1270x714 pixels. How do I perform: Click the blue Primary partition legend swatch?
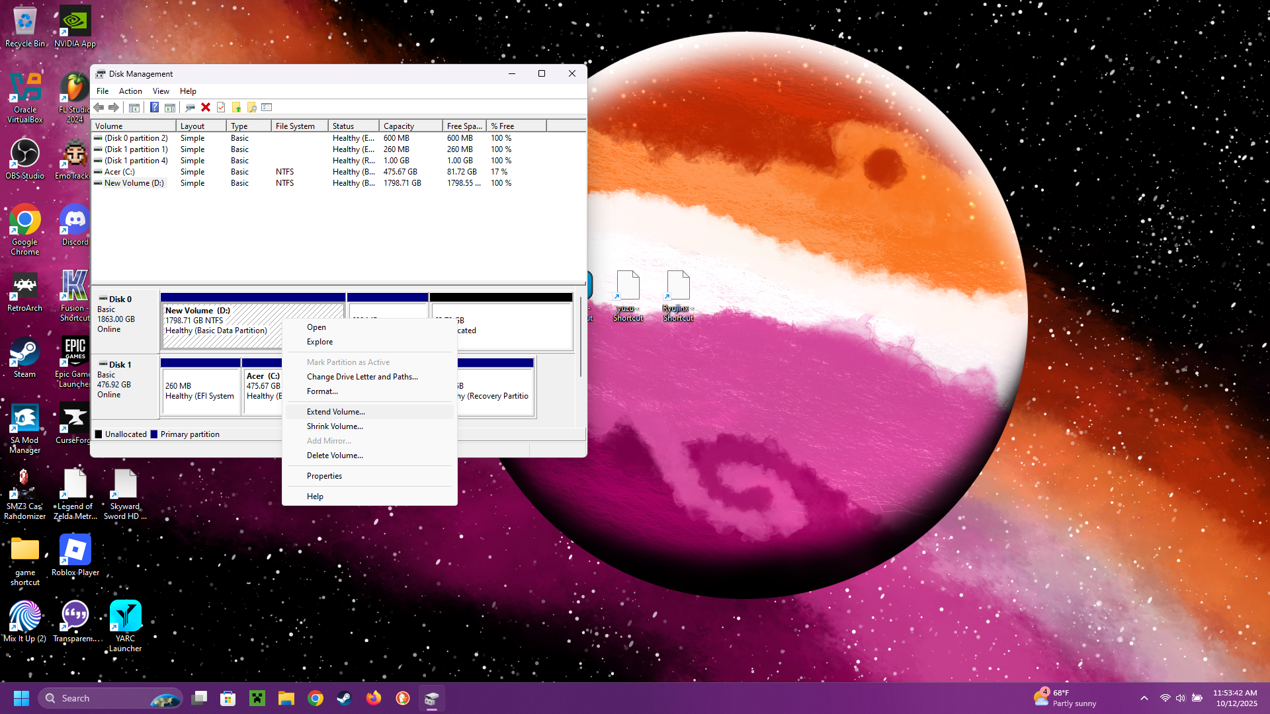pos(154,434)
